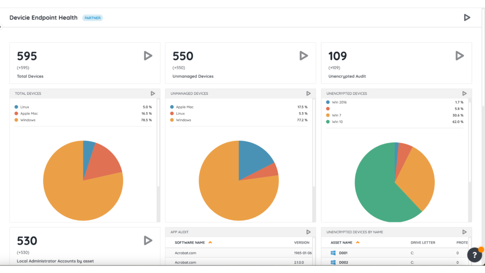Open the help question mark button

coord(475,255)
